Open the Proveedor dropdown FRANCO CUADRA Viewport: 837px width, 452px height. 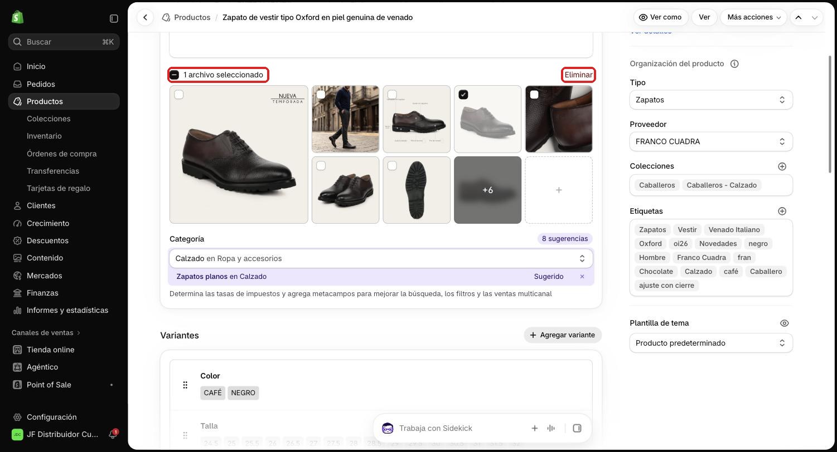pyautogui.click(x=711, y=141)
